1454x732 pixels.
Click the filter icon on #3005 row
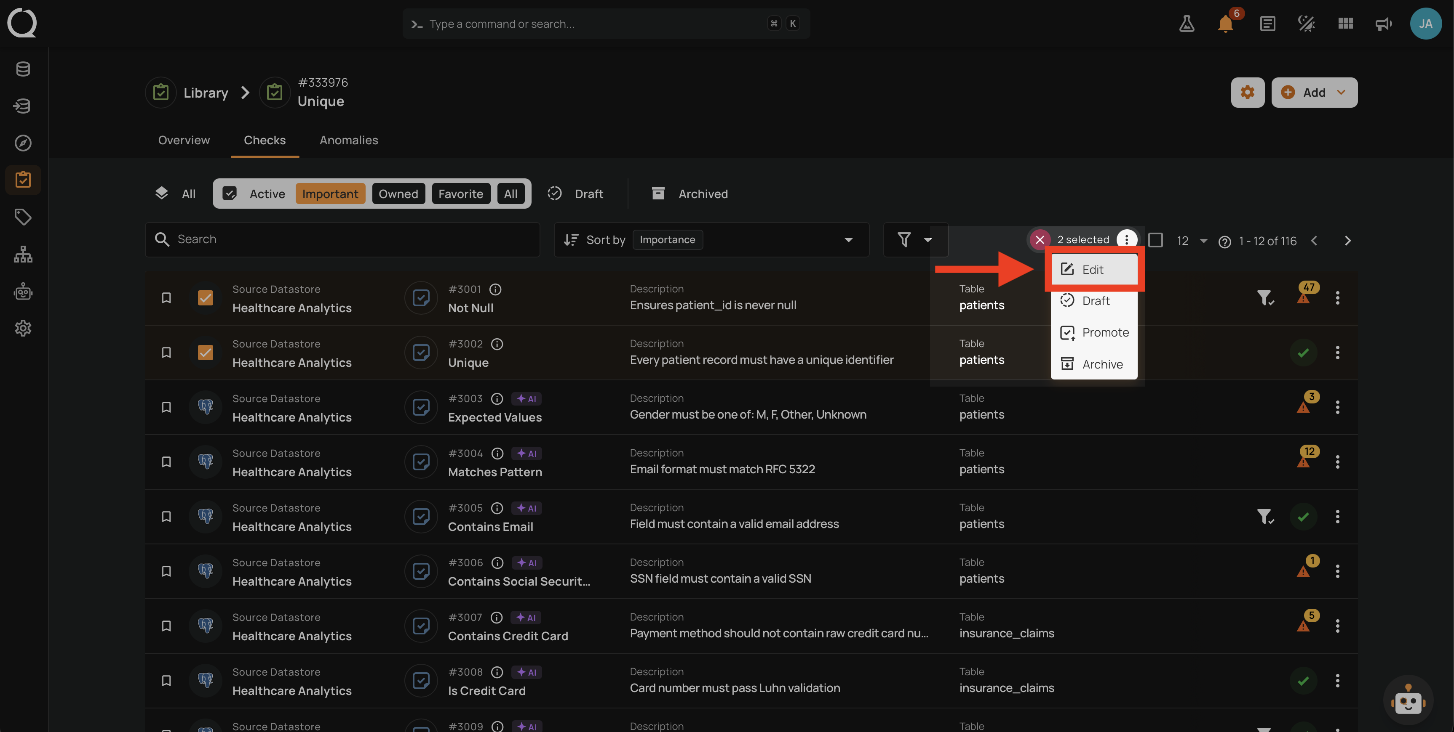point(1265,517)
